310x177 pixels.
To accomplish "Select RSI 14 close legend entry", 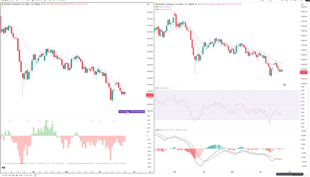I will pos(159,88).
